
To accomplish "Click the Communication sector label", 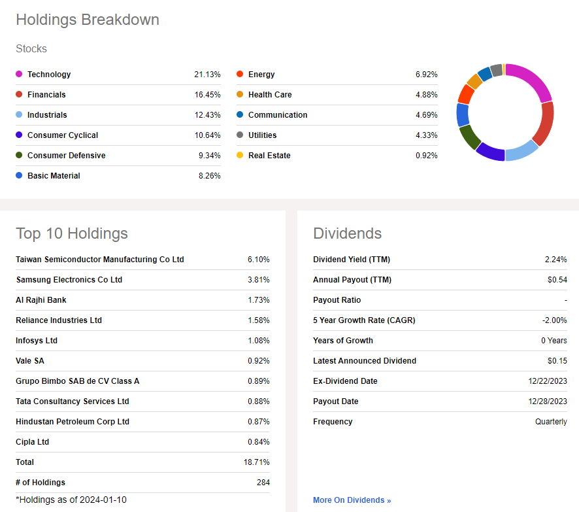I will point(278,115).
